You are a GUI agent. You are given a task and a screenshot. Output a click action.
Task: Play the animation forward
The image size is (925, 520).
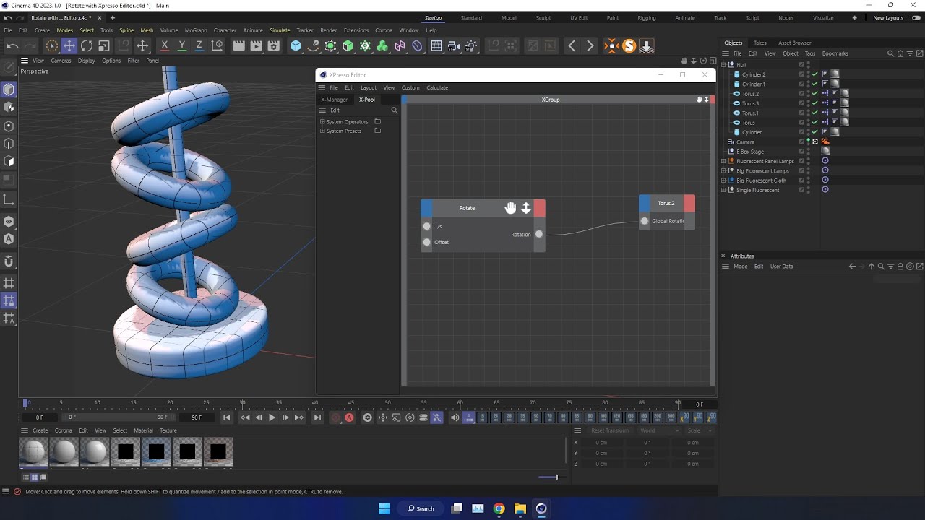tap(272, 417)
